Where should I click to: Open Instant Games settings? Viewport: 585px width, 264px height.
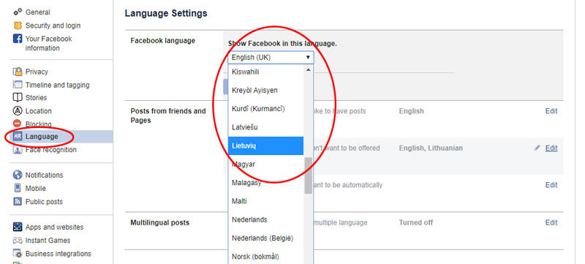coord(48,240)
